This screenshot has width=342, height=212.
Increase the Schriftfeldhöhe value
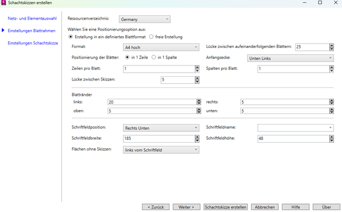point(331,137)
